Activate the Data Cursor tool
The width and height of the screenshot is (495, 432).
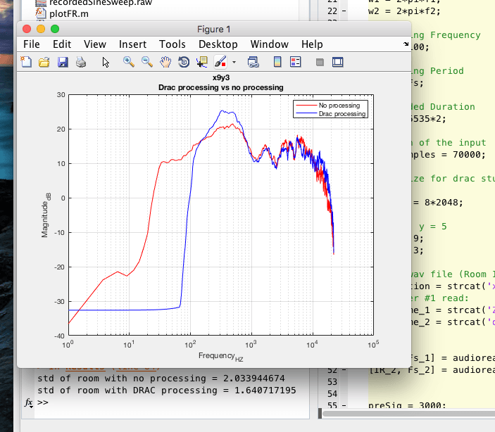201,62
